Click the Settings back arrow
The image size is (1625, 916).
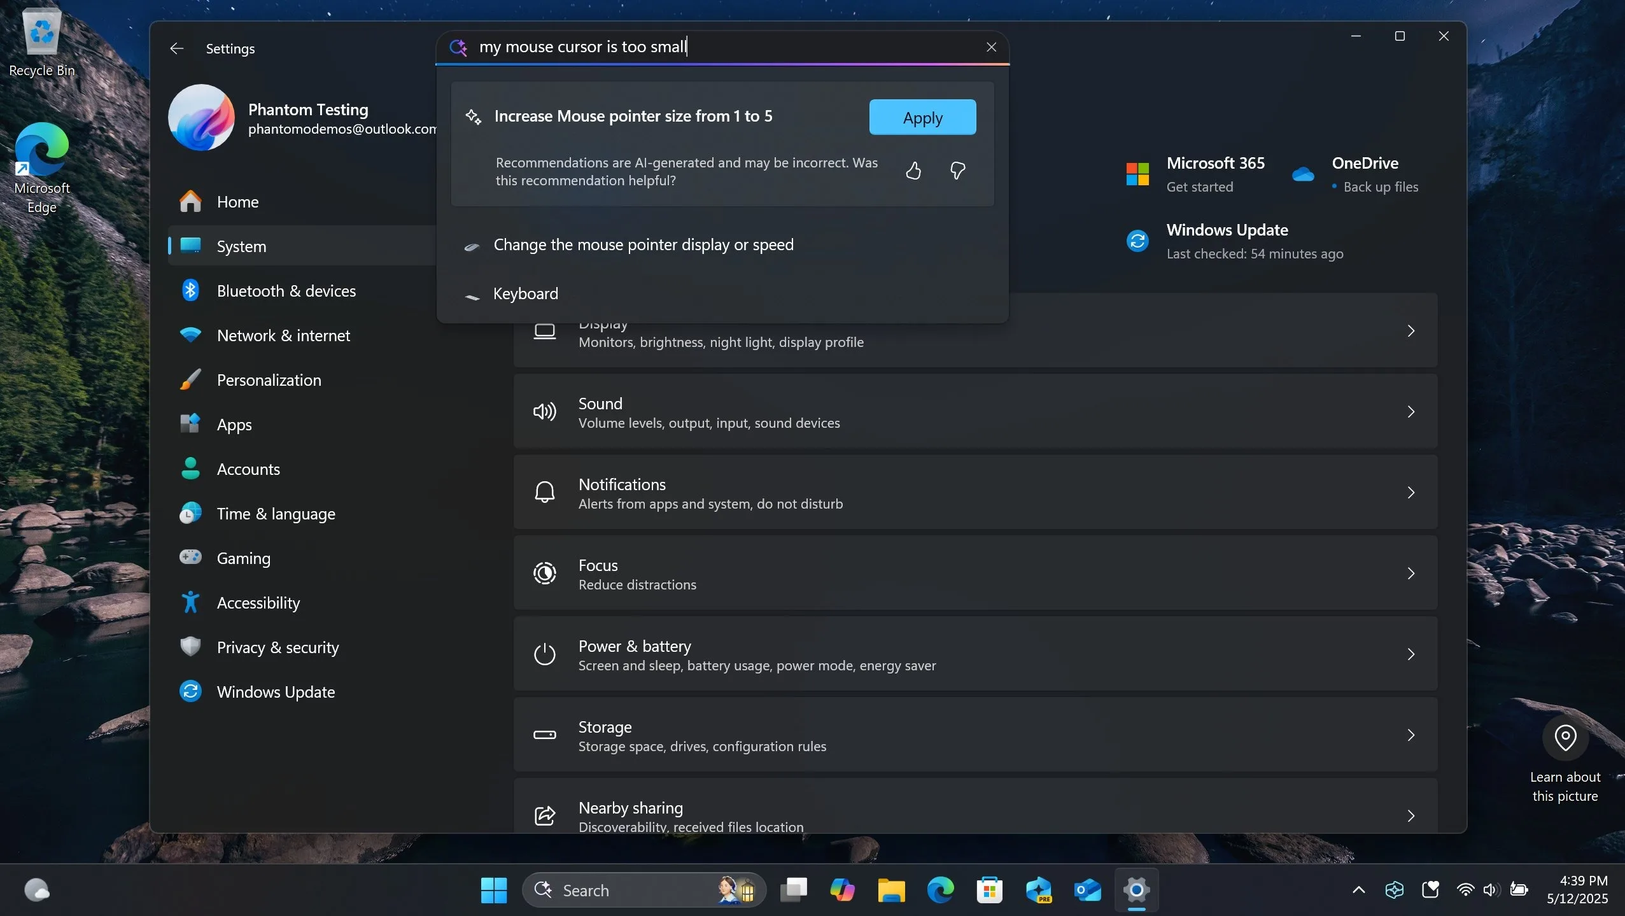[x=177, y=48]
